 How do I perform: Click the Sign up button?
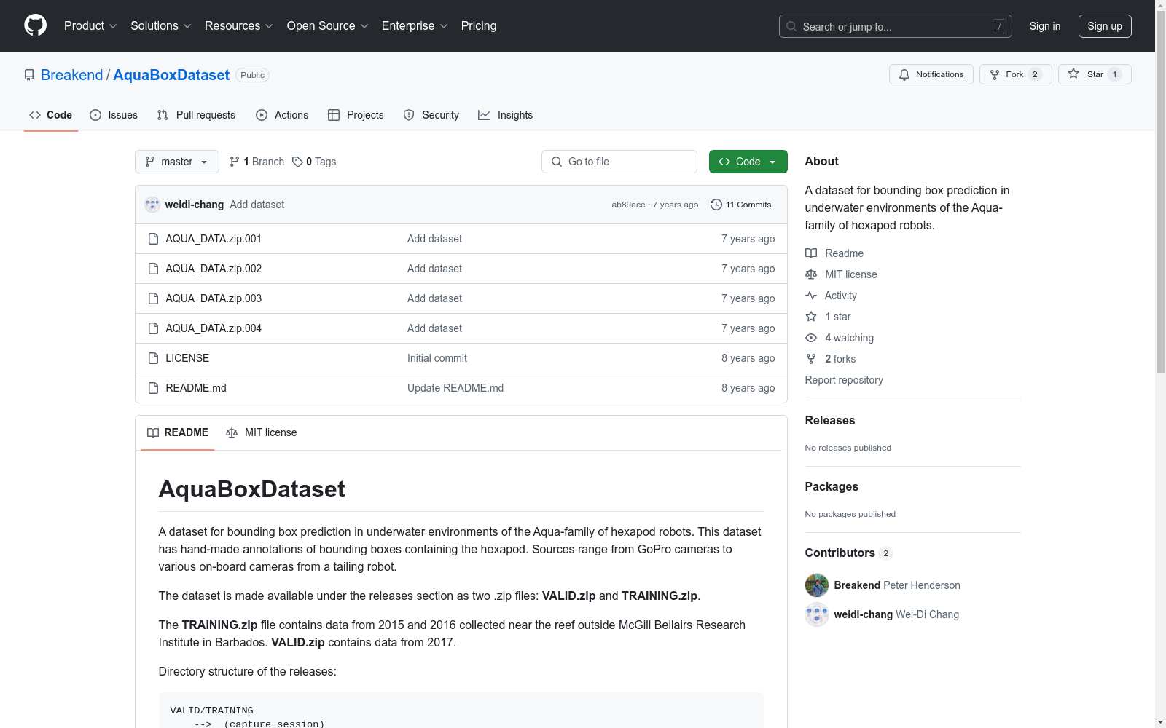(1105, 26)
